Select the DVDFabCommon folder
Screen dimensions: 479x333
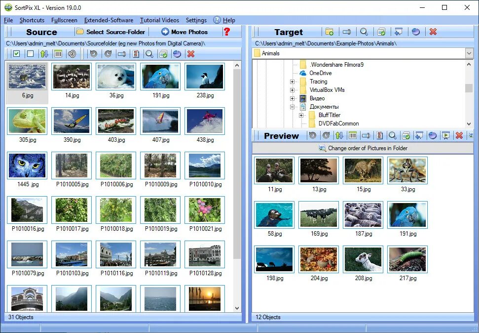click(x=338, y=124)
